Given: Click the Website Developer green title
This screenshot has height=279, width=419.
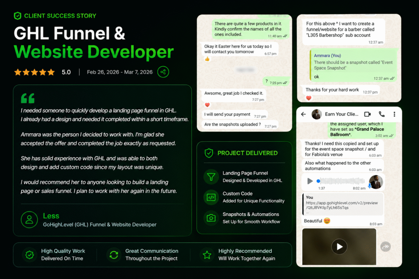Looking at the screenshot, I should [x=94, y=51].
